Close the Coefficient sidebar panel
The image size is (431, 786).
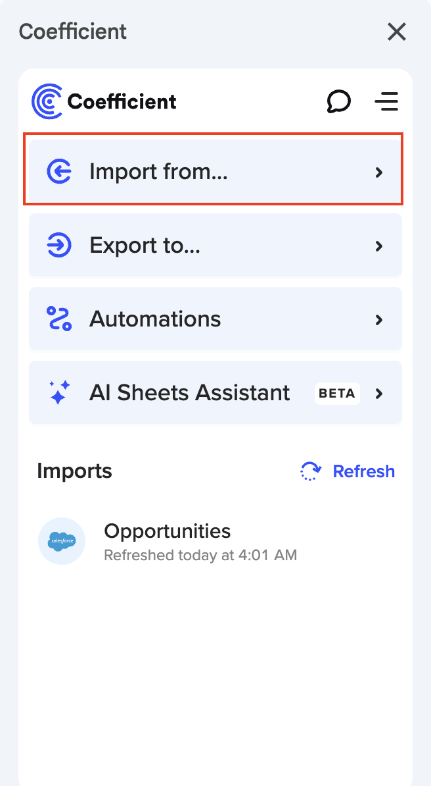point(397,32)
